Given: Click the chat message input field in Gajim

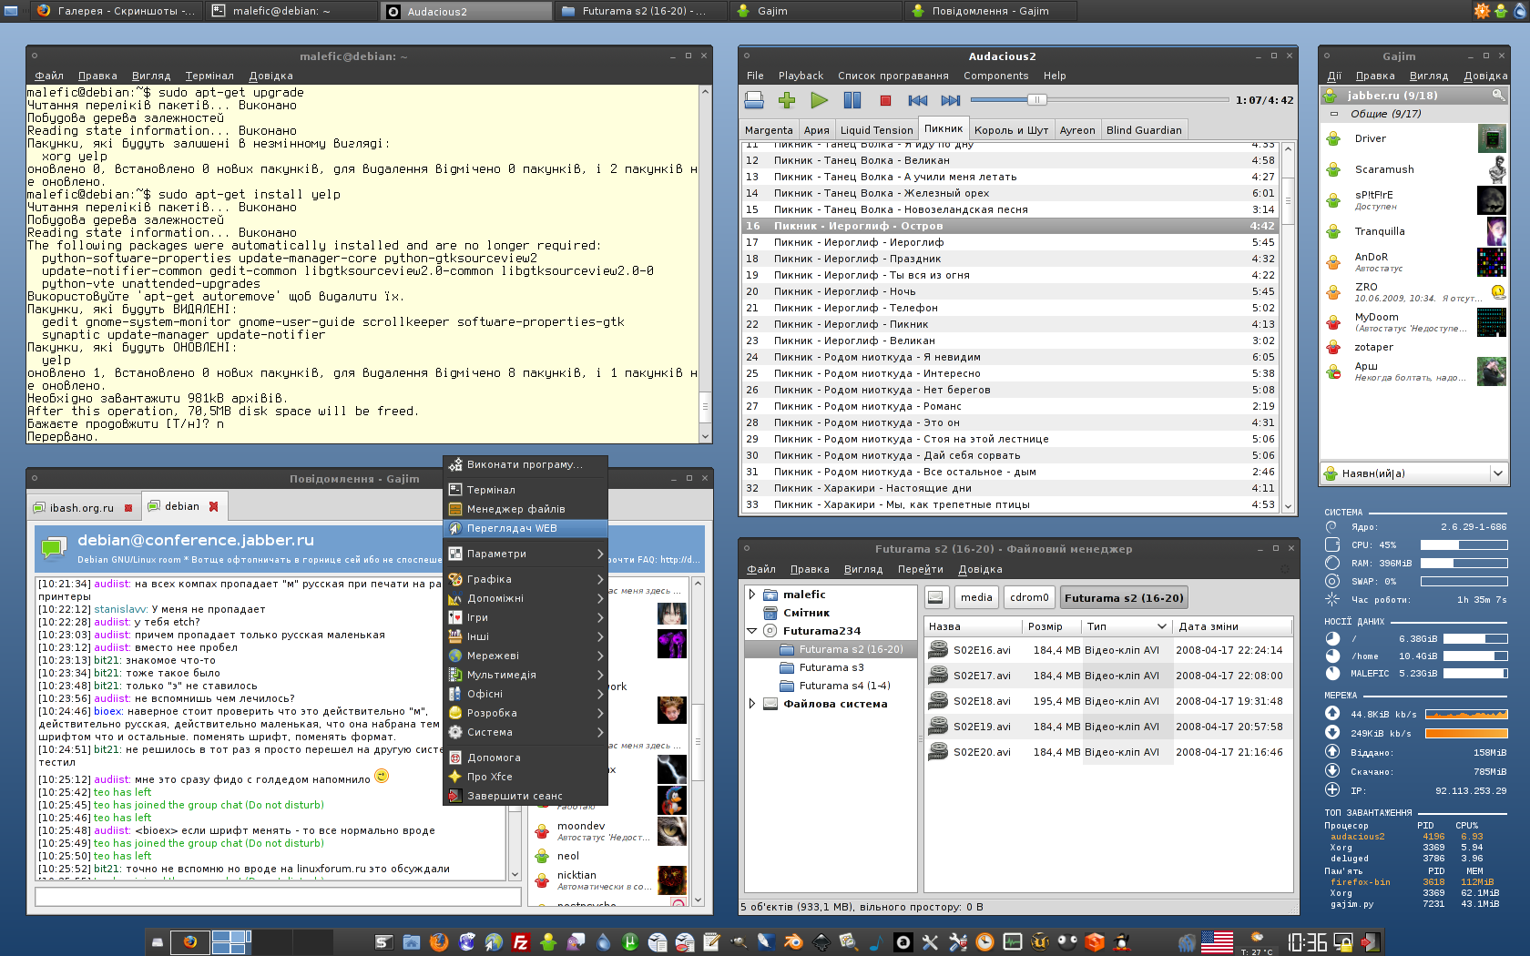Looking at the screenshot, I should point(278,897).
